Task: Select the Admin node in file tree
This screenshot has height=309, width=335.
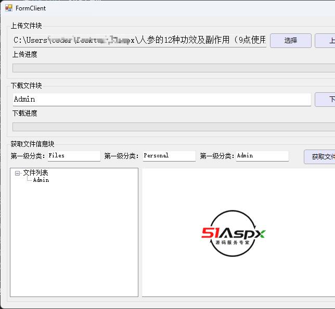Action: pos(41,180)
